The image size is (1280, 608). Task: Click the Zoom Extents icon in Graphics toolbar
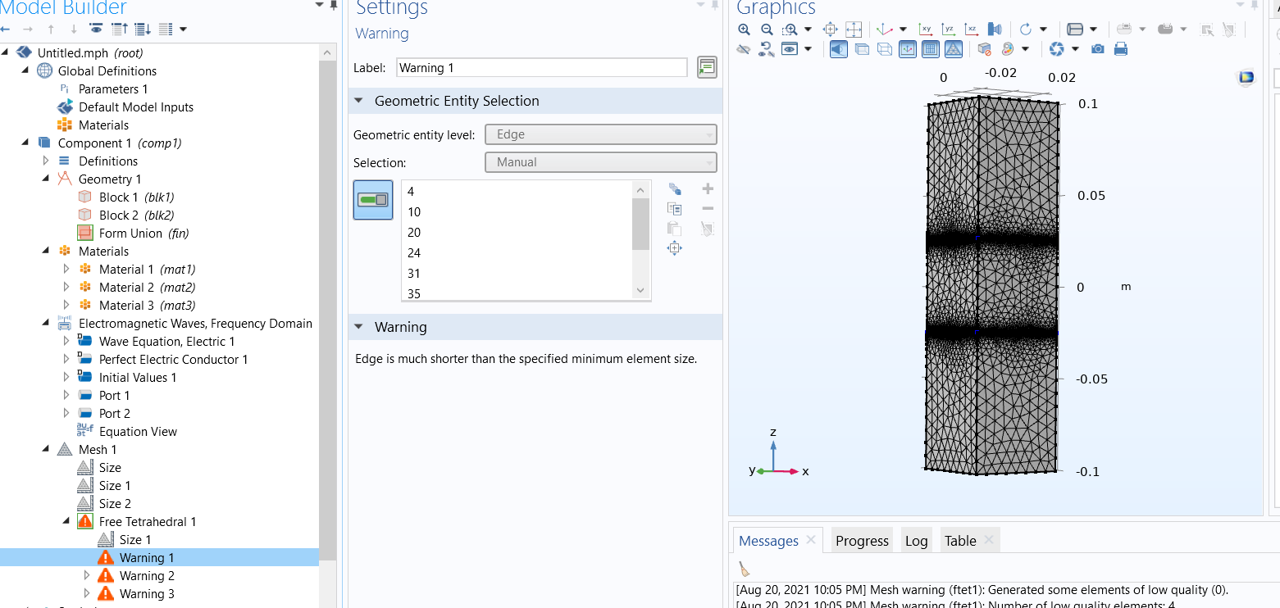pyautogui.click(x=854, y=29)
